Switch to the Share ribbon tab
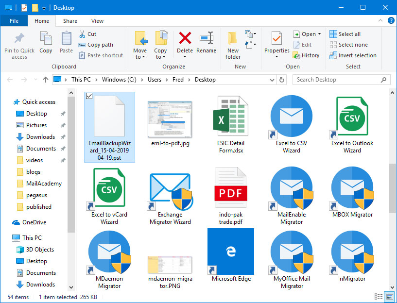 70,21
